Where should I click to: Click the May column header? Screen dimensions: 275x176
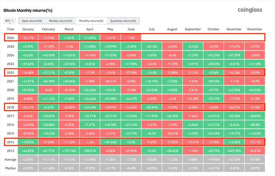(x=110, y=29)
